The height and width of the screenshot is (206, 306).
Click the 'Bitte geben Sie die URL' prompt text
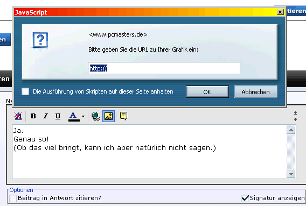tap(143, 49)
